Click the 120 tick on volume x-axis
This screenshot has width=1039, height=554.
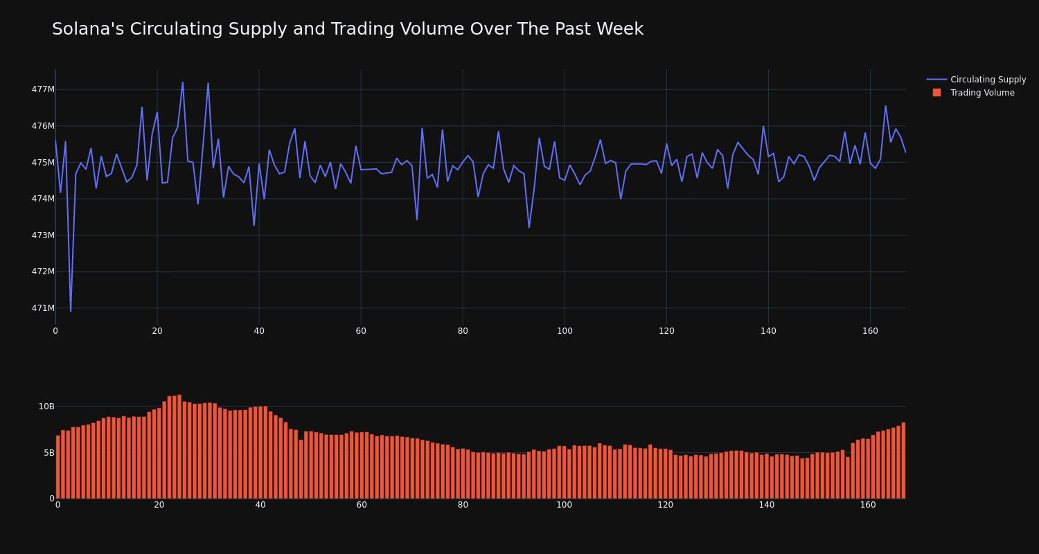(666, 505)
